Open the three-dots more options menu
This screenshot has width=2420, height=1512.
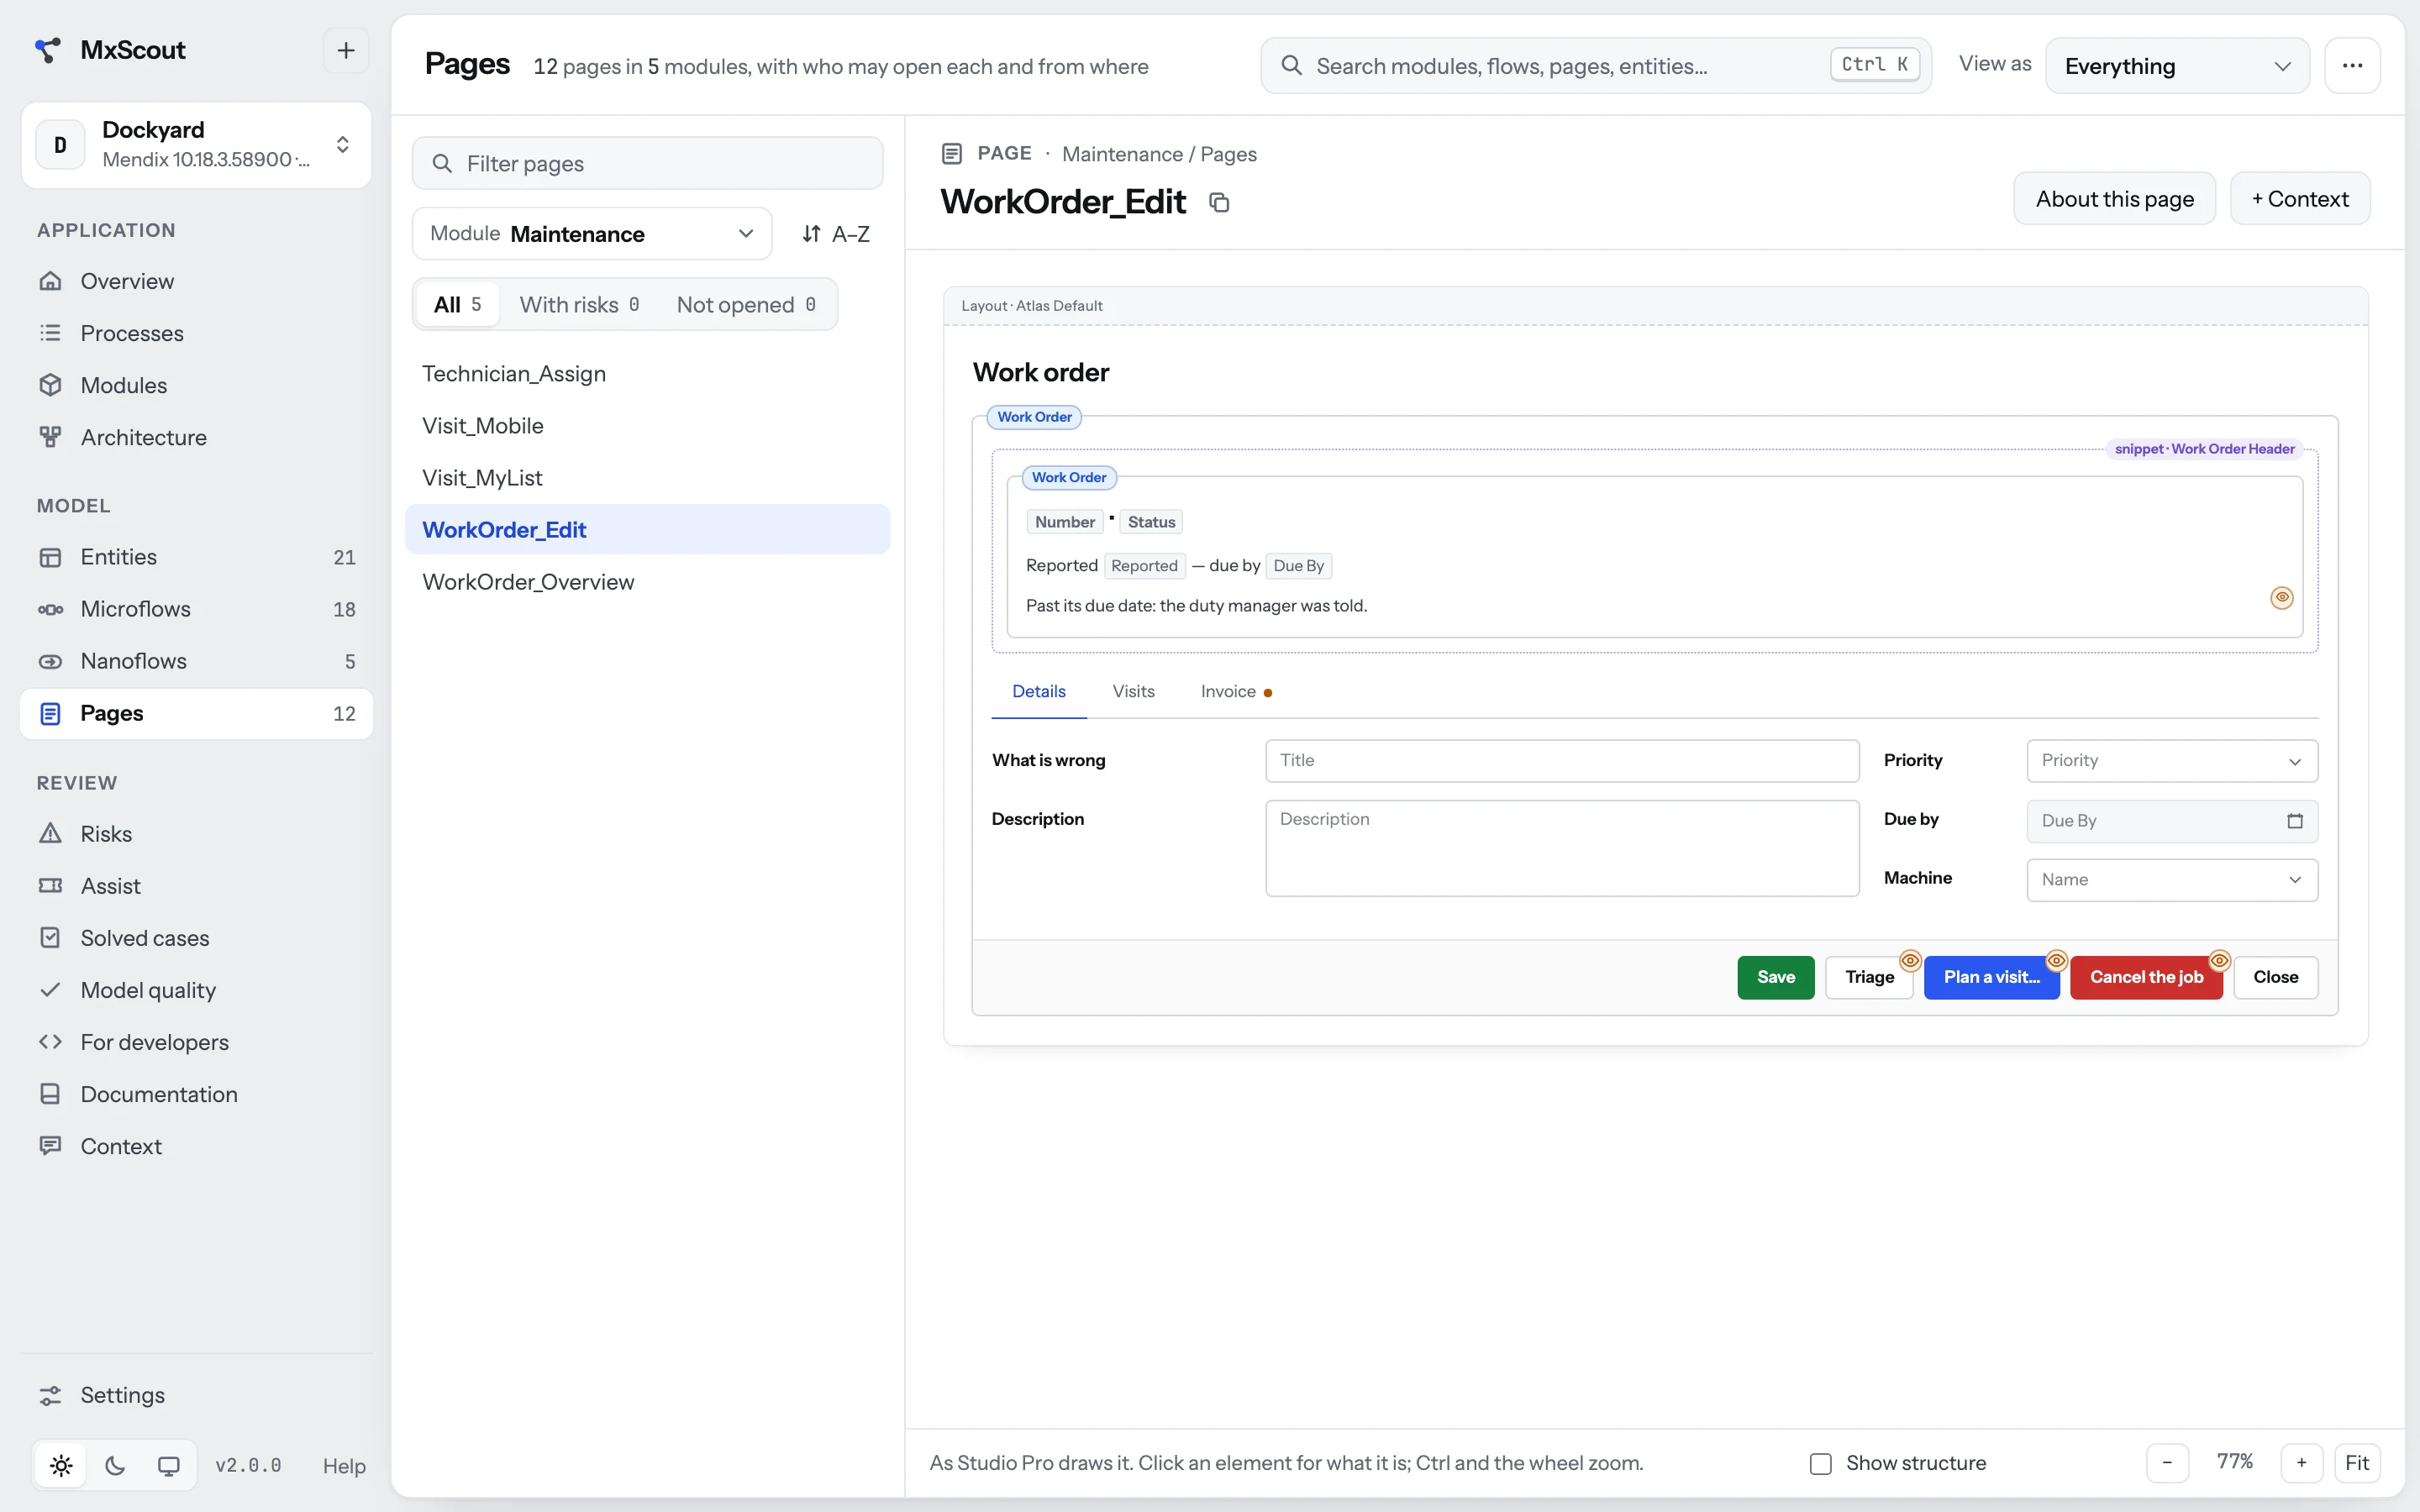(2352, 65)
